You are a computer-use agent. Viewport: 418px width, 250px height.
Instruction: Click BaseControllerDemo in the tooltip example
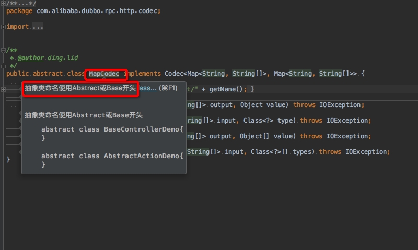141,129
